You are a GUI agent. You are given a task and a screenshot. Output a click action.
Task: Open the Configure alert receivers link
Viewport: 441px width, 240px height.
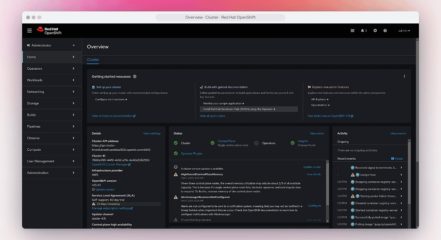(x=111, y=99)
